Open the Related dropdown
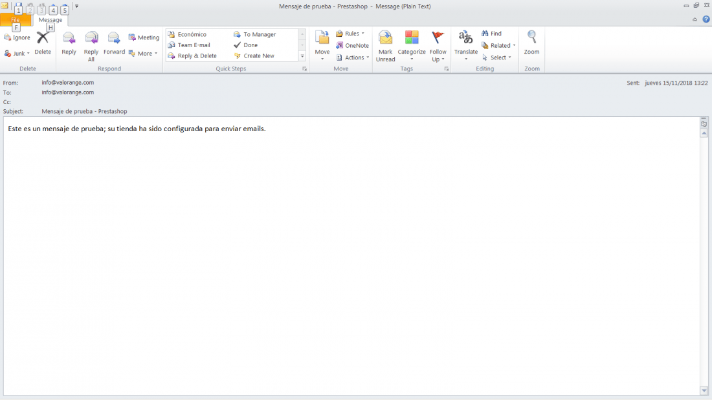712x400 pixels. tap(498, 45)
